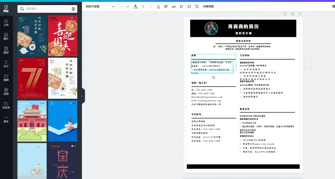Open the 文件夹 folders panel
The height and width of the screenshot is (179, 335).
6,105
